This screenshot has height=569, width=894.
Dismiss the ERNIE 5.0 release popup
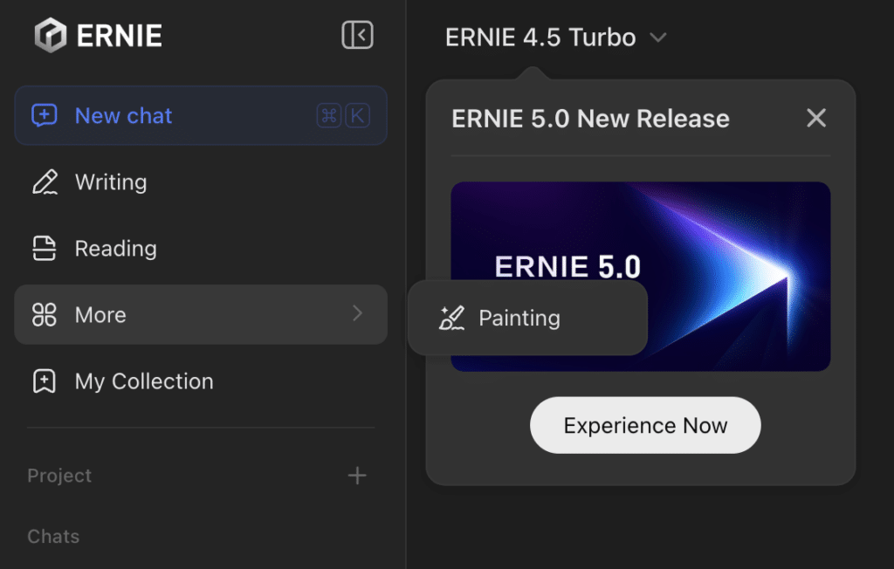[x=815, y=118]
